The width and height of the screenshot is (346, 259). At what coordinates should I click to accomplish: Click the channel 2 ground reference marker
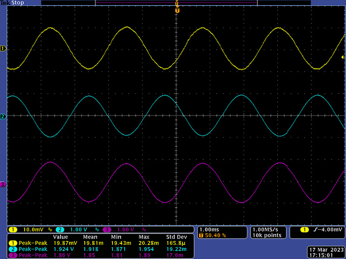(x=3, y=117)
